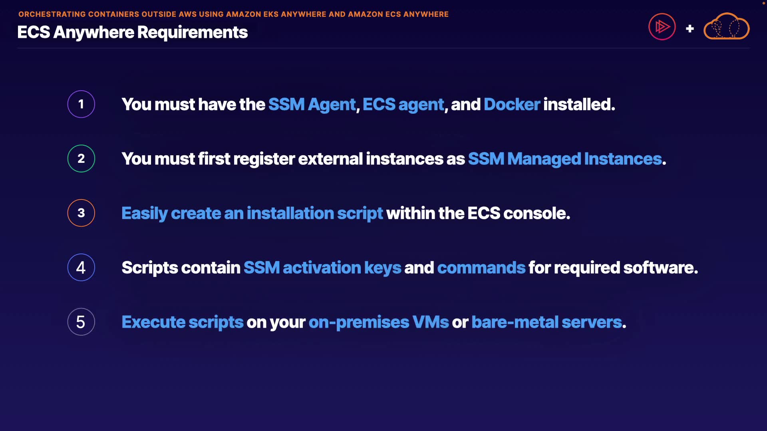Select the numbered circle 1
The width and height of the screenshot is (767, 431).
[x=81, y=104]
